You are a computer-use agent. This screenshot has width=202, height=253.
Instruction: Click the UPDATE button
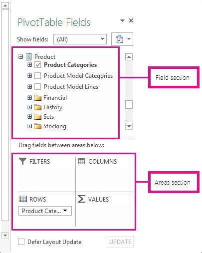pyautogui.click(x=120, y=242)
